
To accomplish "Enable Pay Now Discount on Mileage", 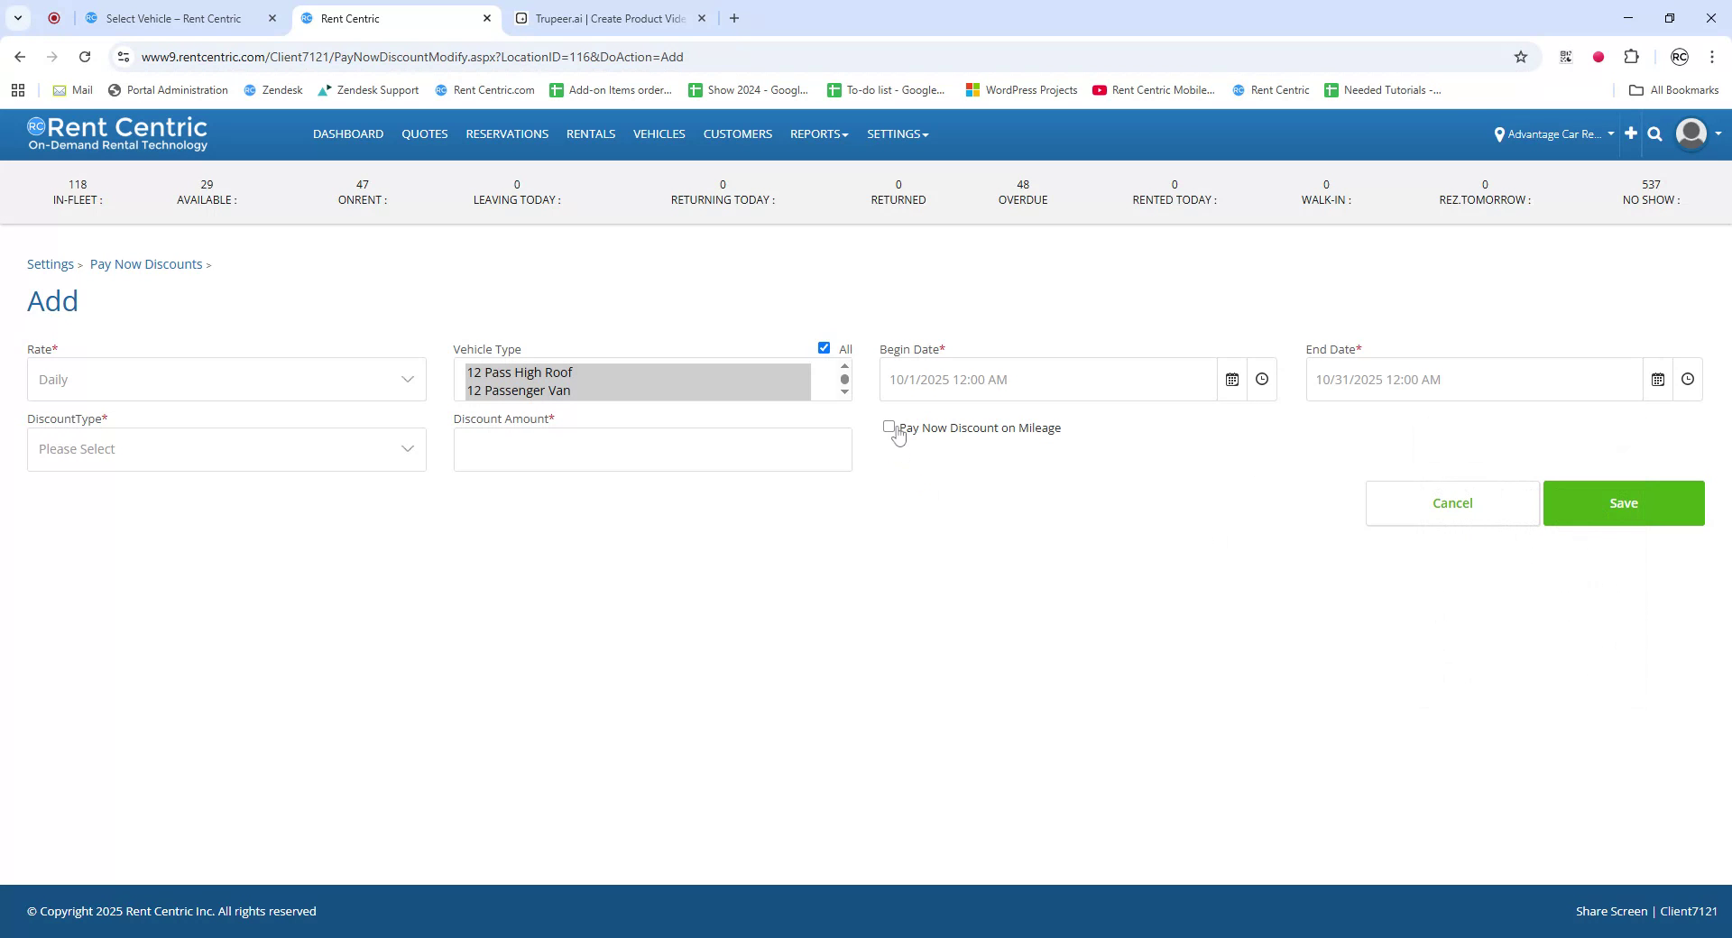I will tap(889, 427).
